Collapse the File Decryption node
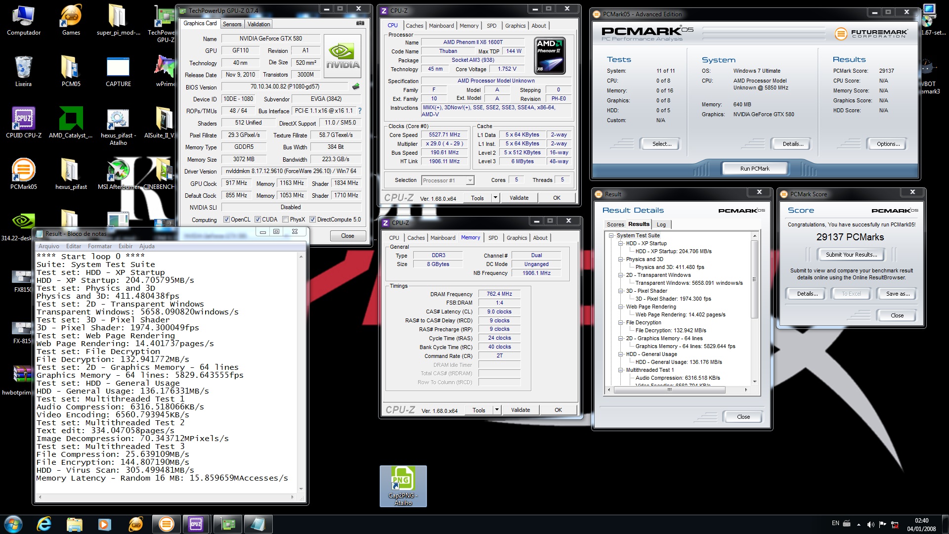Image resolution: width=949 pixels, height=534 pixels. 621,323
